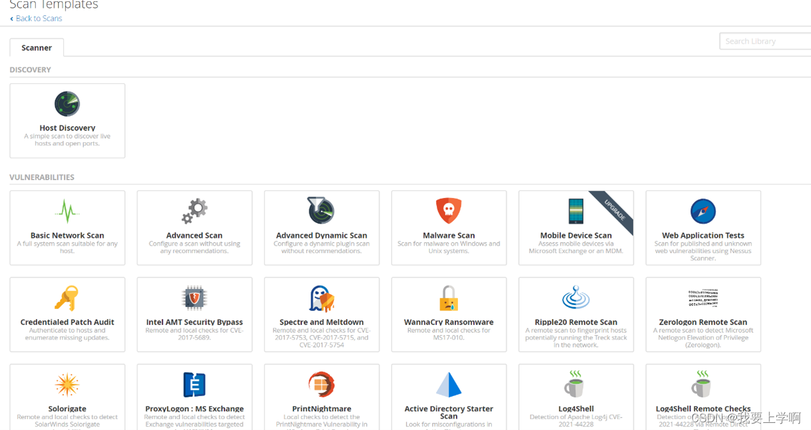Image resolution: width=811 pixels, height=430 pixels.
Task: Open the Spectre and Meltdown ghost icon
Action: (322, 298)
